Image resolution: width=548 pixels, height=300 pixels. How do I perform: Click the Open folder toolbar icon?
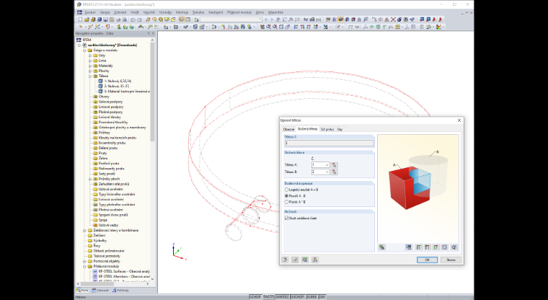[87, 19]
